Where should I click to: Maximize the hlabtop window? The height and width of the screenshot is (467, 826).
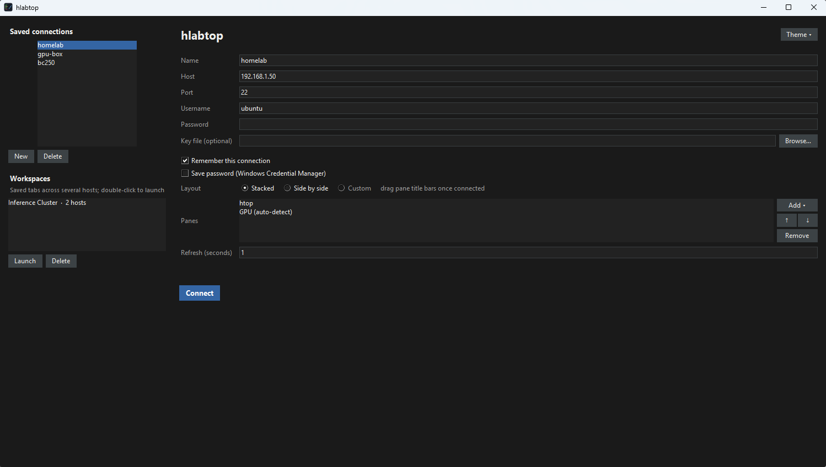tap(789, 8)
